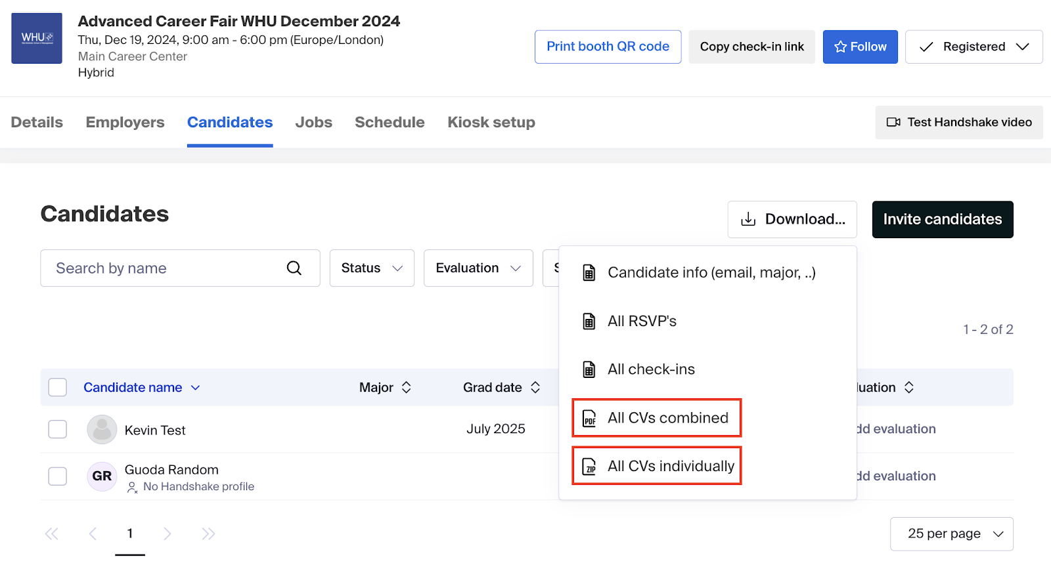Click the spreadsheet icon beside Candidate info
This screenshot has height=584, width=1051.
pyautogui.click(x=589, y=273)
